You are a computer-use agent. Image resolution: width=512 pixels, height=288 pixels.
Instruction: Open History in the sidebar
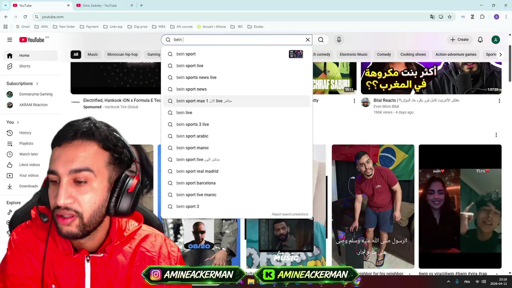click(x=30, y=133)
